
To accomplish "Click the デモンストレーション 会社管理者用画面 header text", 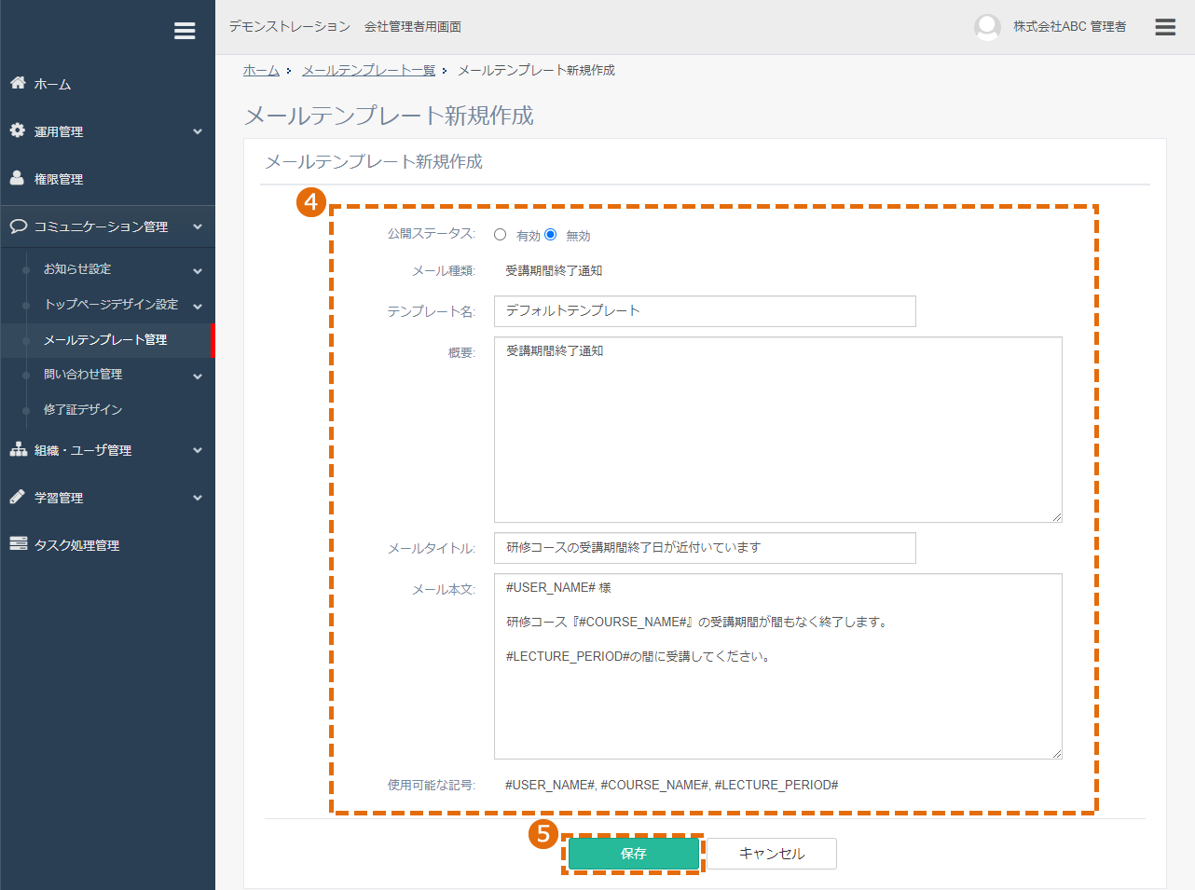I will pos(345,27).
